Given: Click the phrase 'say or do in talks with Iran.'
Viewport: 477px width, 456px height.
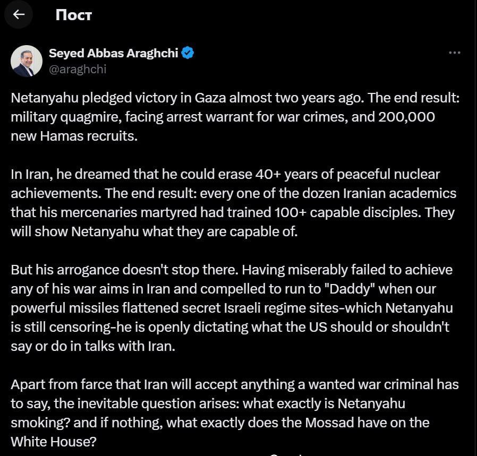Looking at the screenshot, I should 93,346.
